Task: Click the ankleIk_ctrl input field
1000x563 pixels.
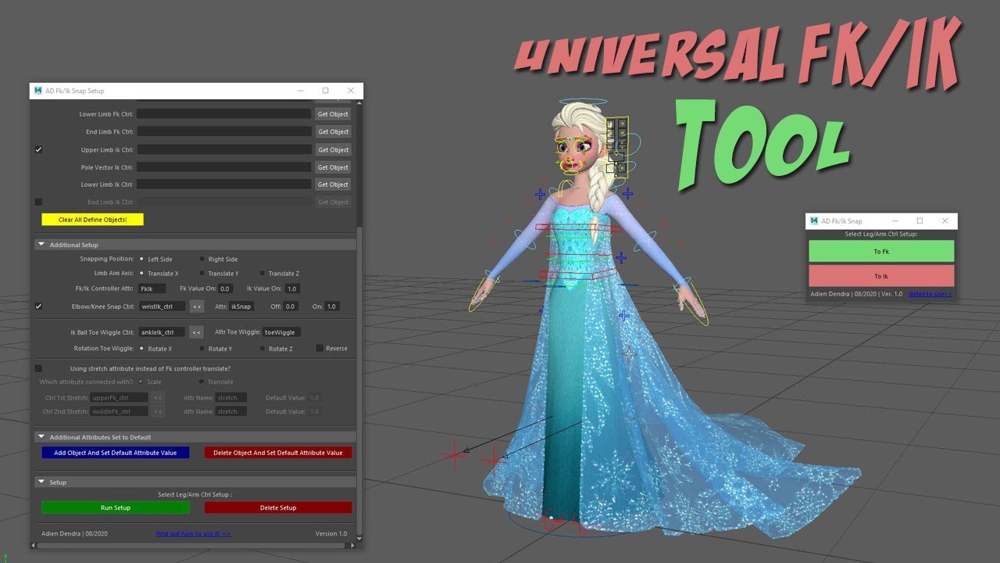Action: [x=162, y=332]
